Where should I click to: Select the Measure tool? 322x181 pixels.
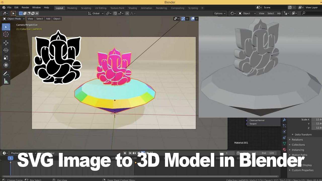[6, 81]
